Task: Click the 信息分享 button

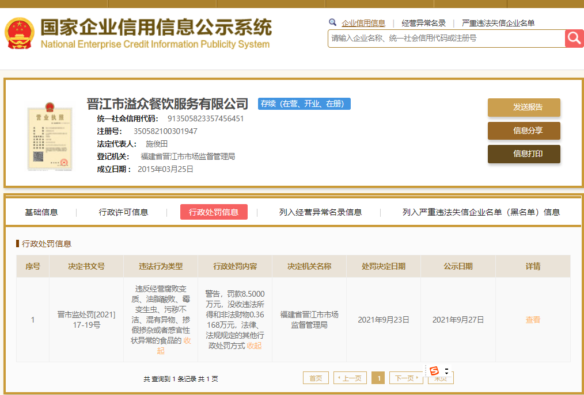Action: (524, 131)
